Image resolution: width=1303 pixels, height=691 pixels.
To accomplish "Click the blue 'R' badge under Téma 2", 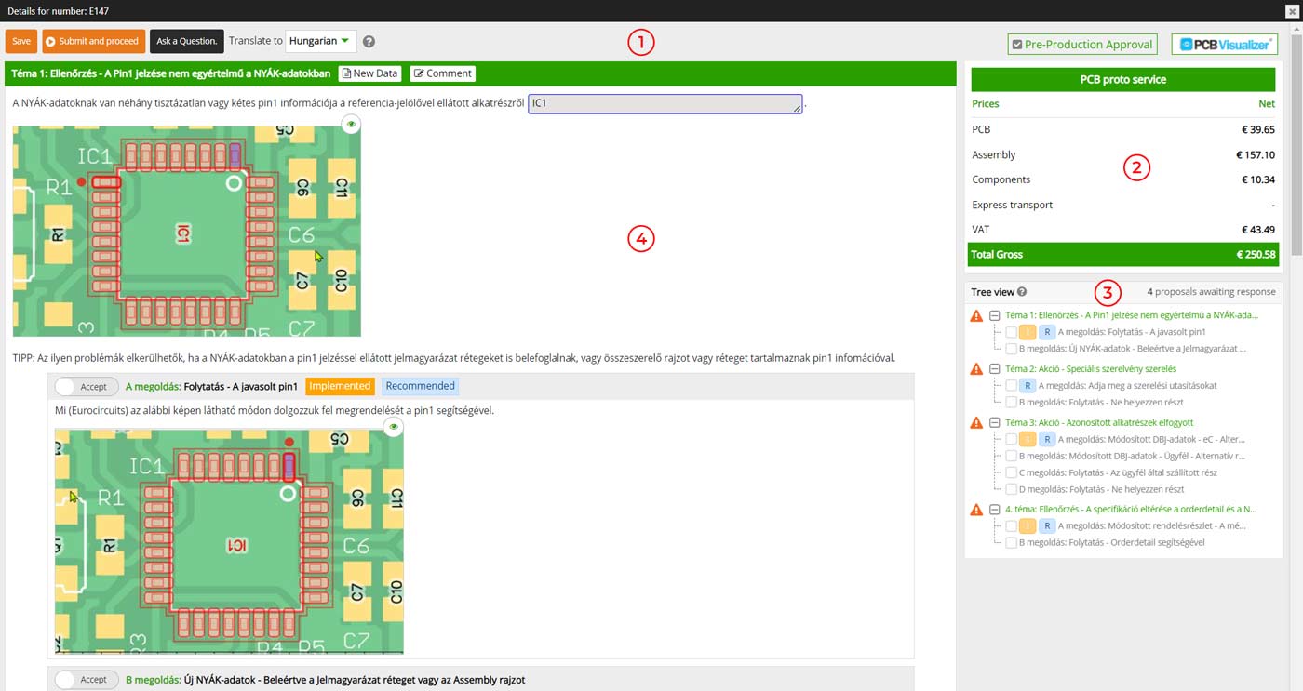I will pos(1028,385).
